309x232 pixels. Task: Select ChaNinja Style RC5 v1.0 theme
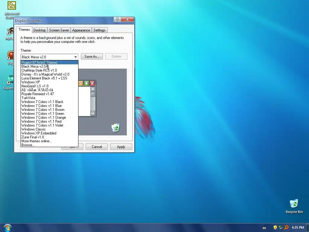pyautogui.click(x=49, y=70)
